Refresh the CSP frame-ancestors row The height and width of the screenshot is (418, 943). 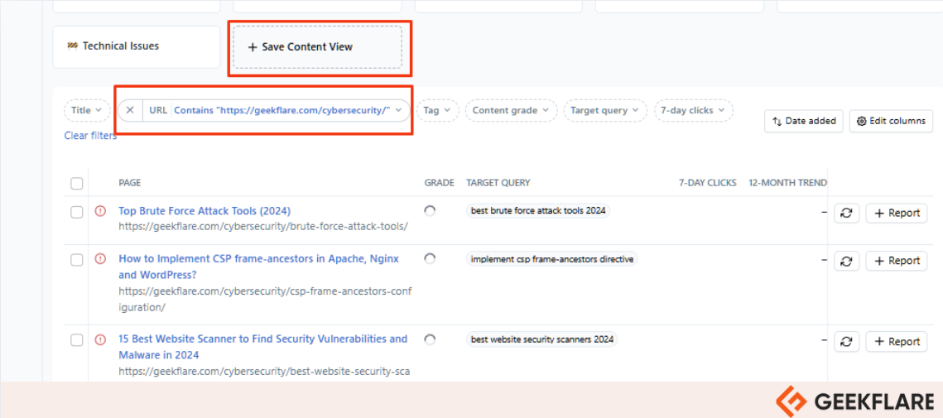tap(846, 261)
